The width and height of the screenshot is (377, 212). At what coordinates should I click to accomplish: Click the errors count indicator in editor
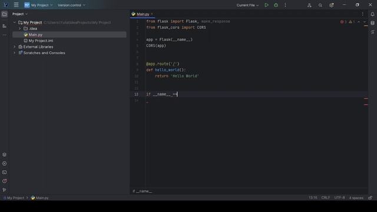pyautogui.click(x=343, y=22)
